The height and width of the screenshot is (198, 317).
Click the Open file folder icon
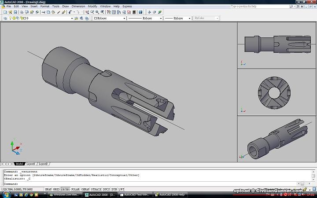[10, 12]
